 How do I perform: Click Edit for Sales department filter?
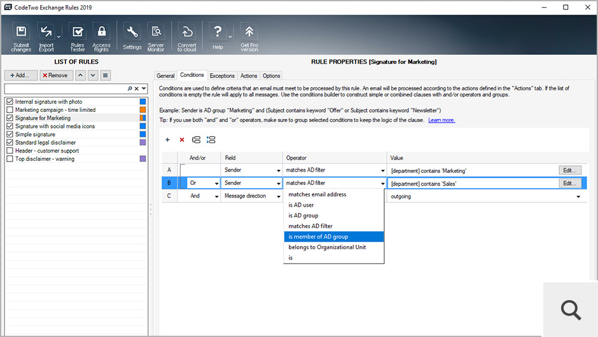[x=570, y=183]
